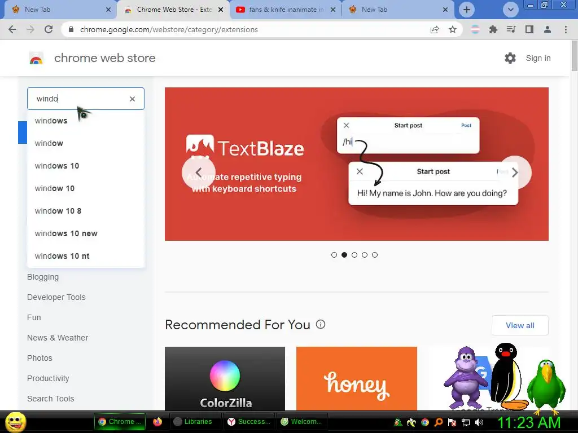The height and width of the screenshot is (433, 578).
Task: Click the page vertical scrollbar thumb
Action: tap(574, 56)
